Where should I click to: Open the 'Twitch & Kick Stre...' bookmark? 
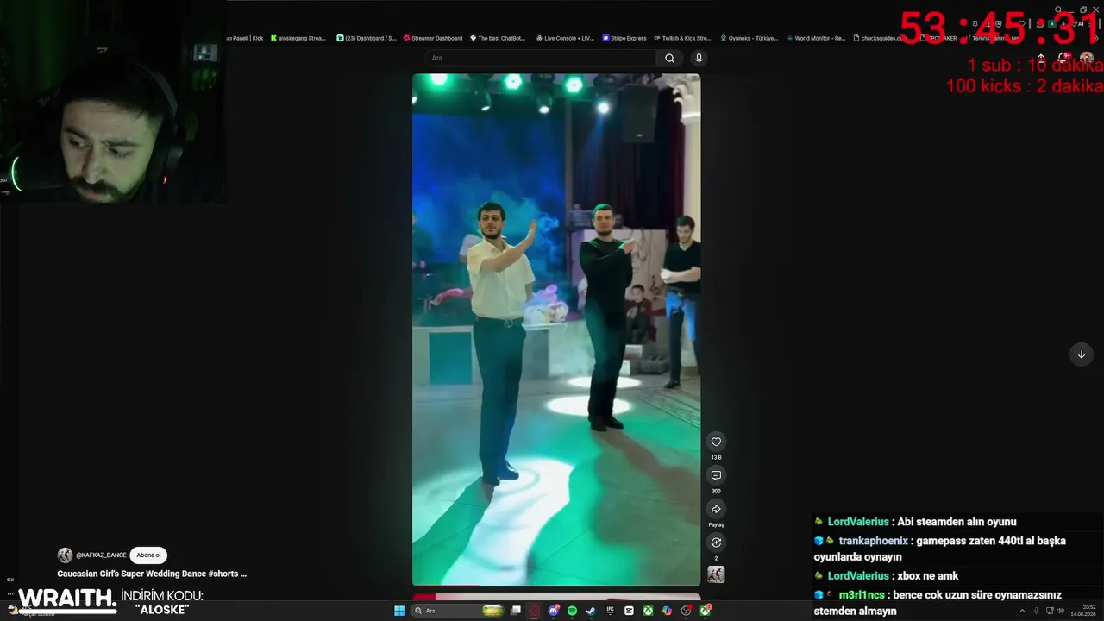682,38
